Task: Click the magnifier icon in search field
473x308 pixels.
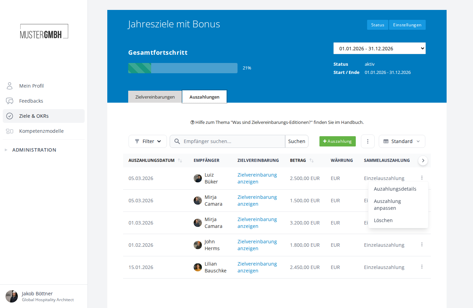Action: (x=177, y=141)
